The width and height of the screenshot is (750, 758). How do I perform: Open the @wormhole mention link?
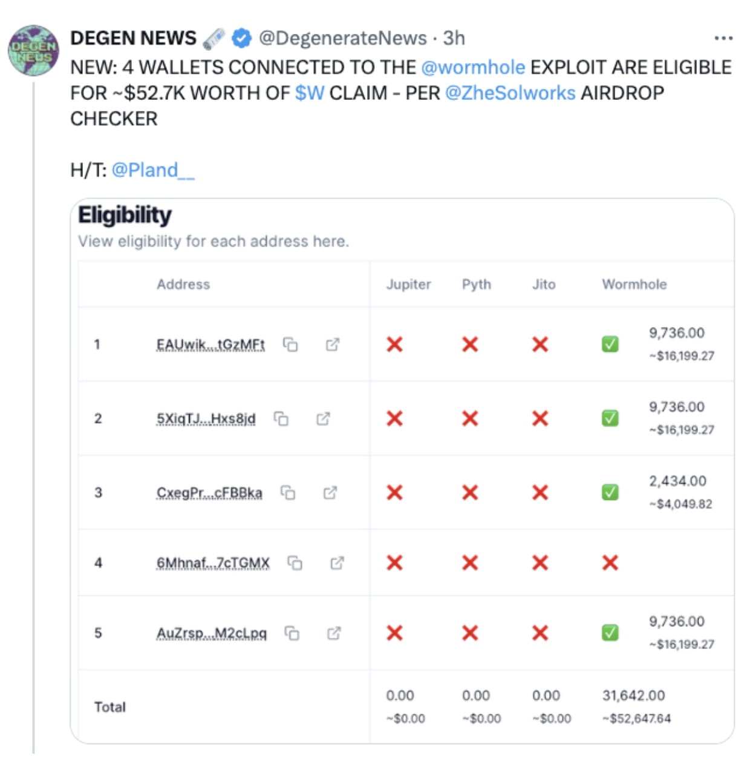point(473,67)
